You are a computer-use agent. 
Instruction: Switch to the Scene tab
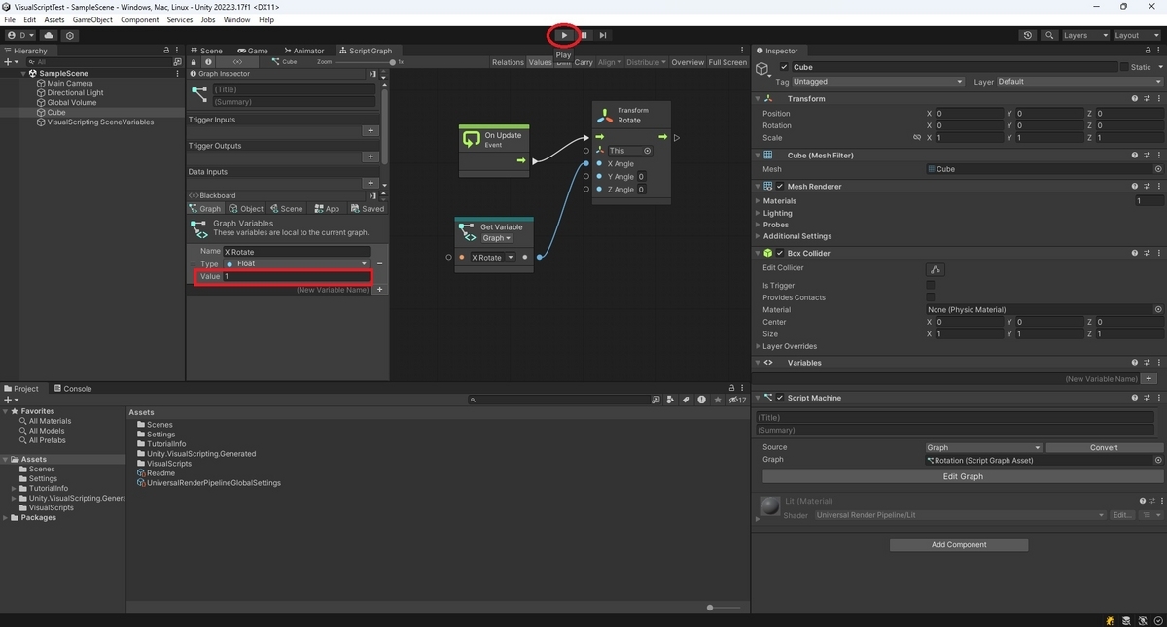206,51
